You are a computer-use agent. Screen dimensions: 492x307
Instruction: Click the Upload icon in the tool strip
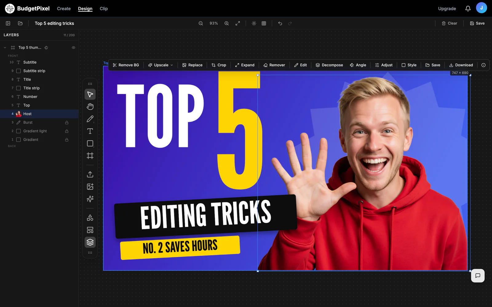[90, 174]
